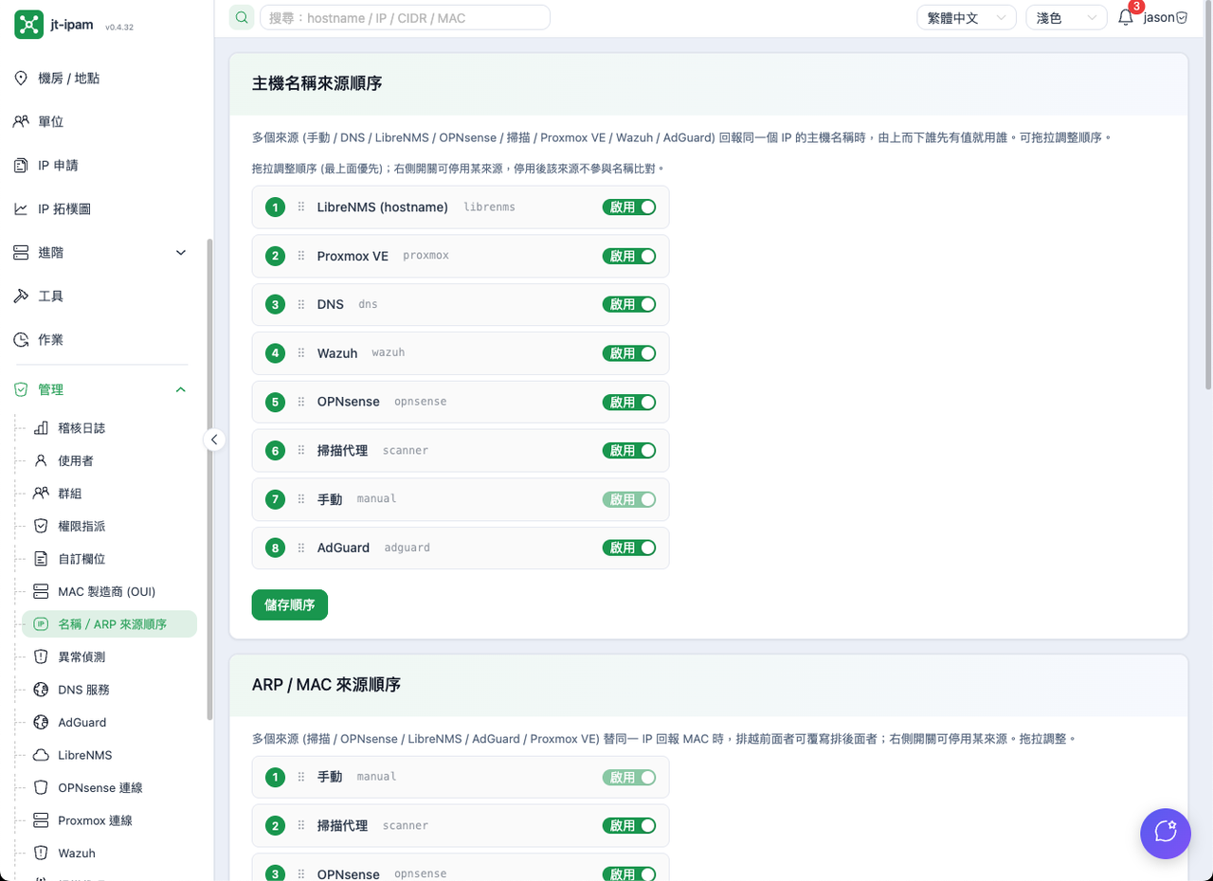Screen dimensions: 1213x881
Task: Click the 工具 hammer icon
Action: [x=21, y=296]
